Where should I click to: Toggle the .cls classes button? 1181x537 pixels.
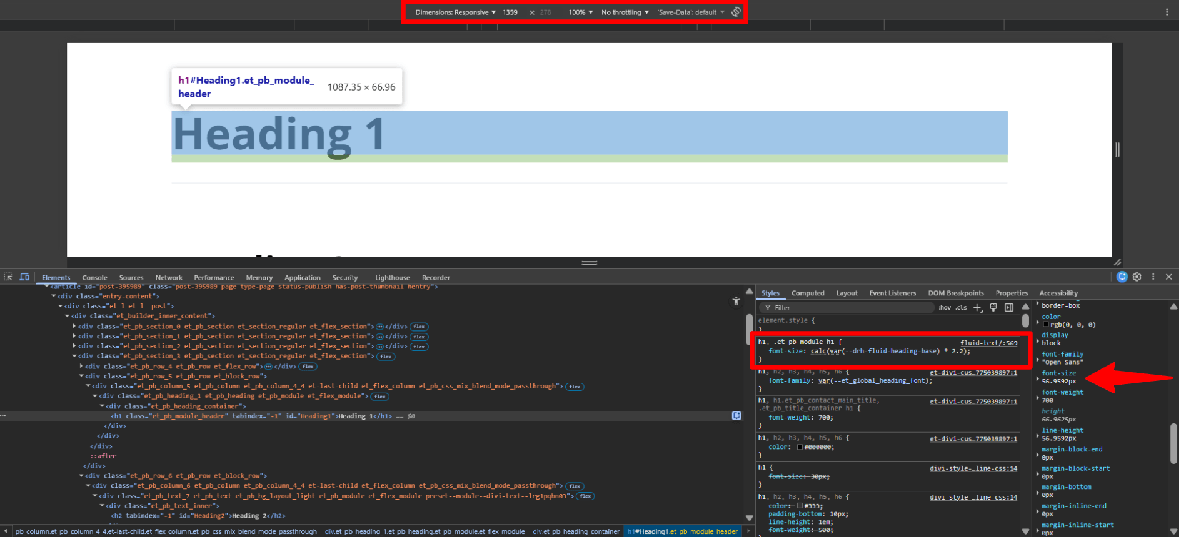point(962,308)
